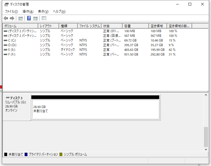Click the back arrow toolbar icon

[x=6, y=18]
